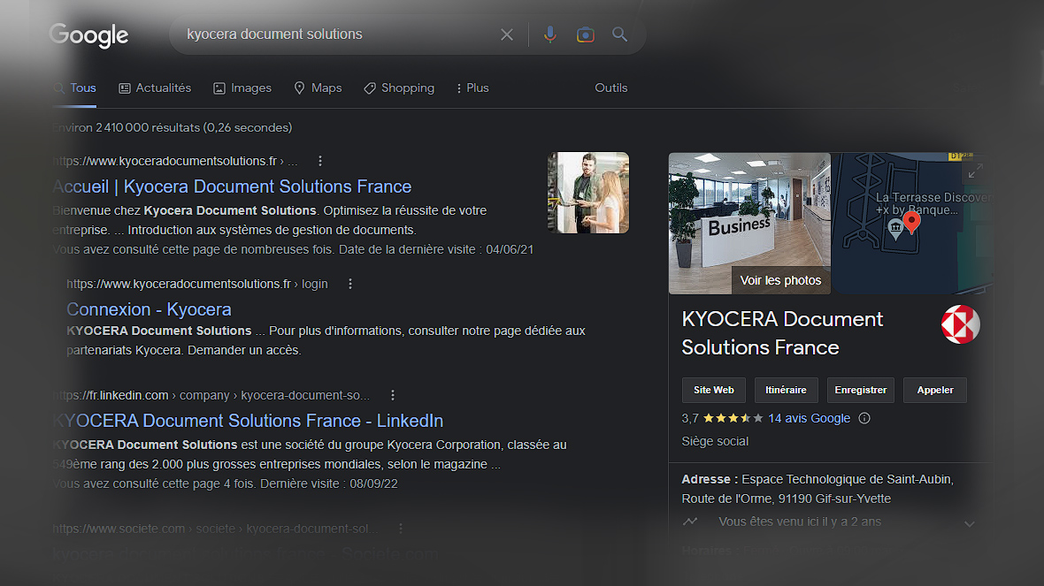Click the magnifying glass search icon
The image size is (1044, 586).
point(619,34)
